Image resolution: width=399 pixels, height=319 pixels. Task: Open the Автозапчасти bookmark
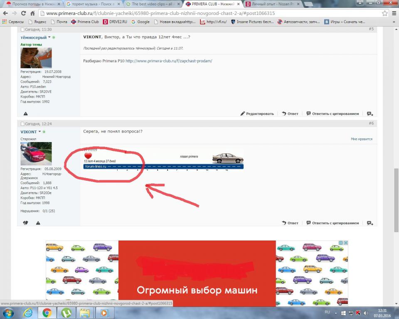point(298,22)
